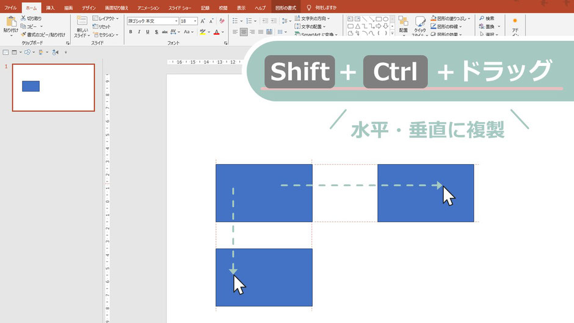The width and height of the screenshot is (574, 323).
Task: Click the columns icon in the paragraph group
Action: point(280,32)
